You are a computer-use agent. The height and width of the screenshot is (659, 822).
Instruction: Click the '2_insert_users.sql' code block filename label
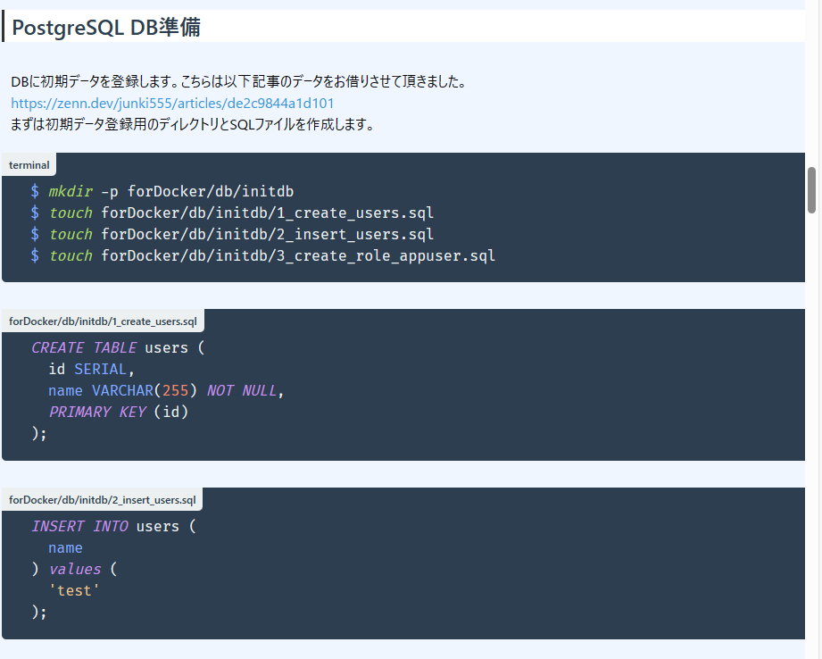point(103,499)
